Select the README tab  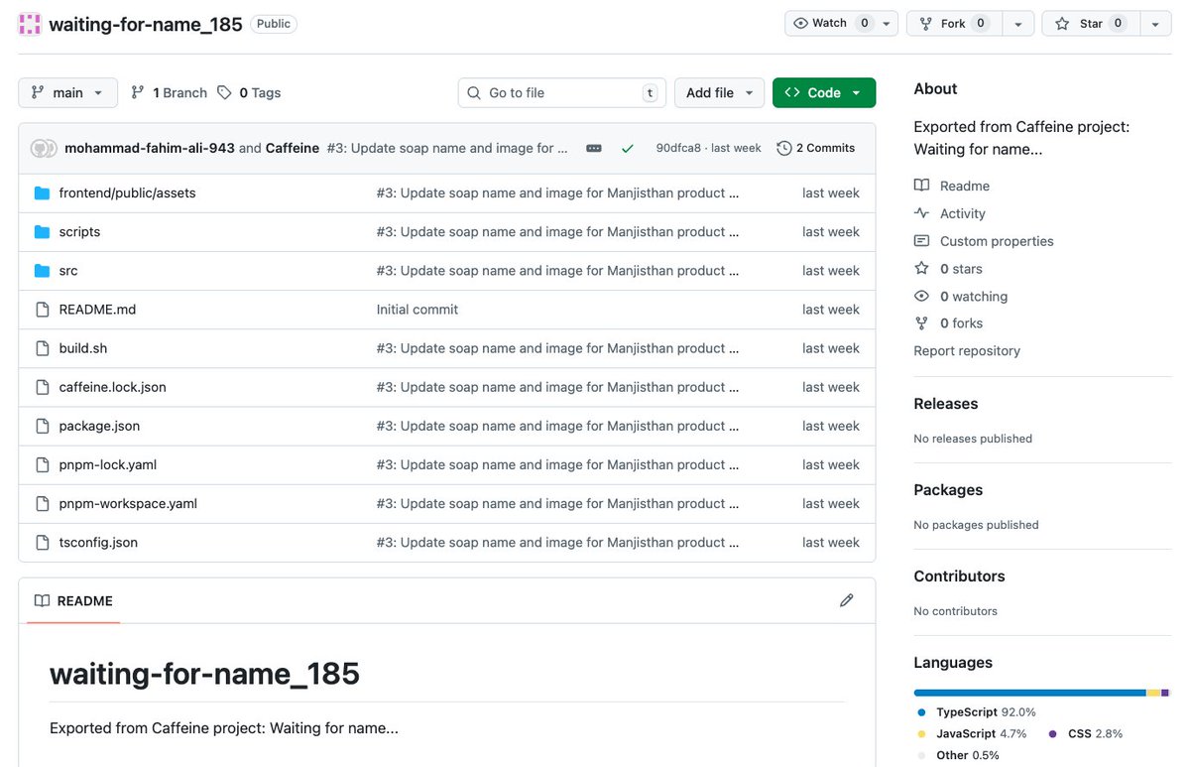click(73, 600)
